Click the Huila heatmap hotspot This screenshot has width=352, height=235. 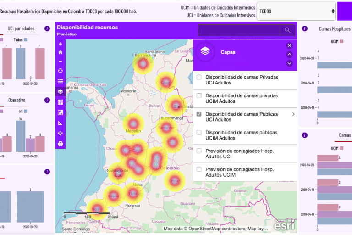(133, 193)
